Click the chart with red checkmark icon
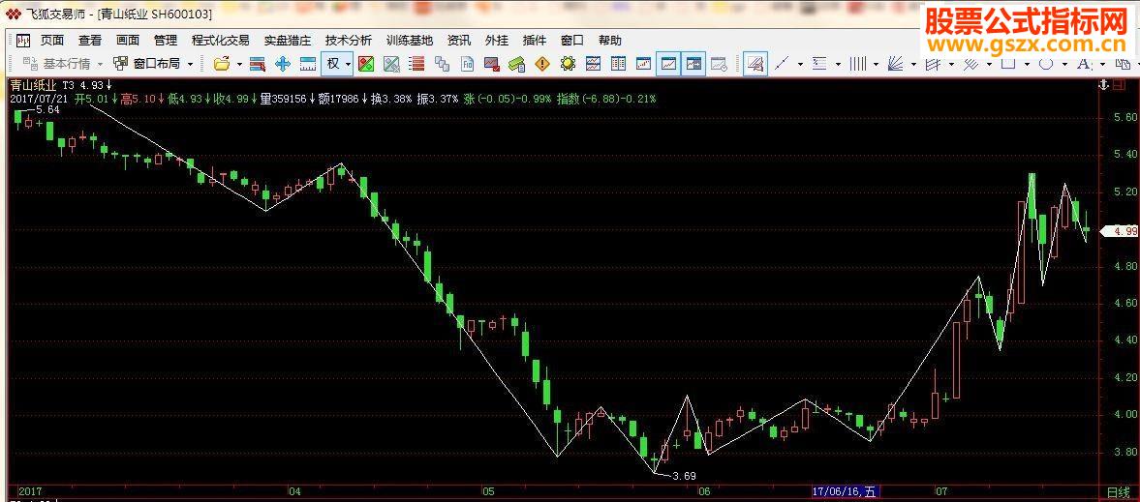The image size is (1140, 502). coord(492,64)
